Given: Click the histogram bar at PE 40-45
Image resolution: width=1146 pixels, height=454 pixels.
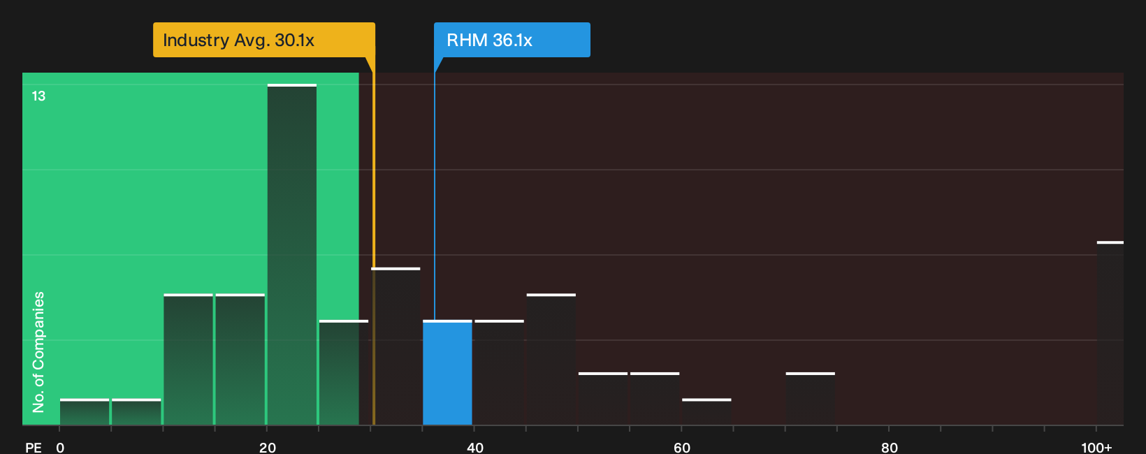Looking at the screenshot, I should (x=499, y=372).
